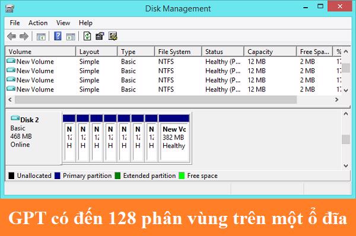The image size is (356, 236).
Task: Open the File menu
Action: [x=15, y=23]
